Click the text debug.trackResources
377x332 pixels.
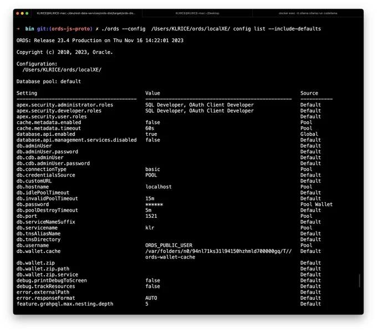click(45, 287)
